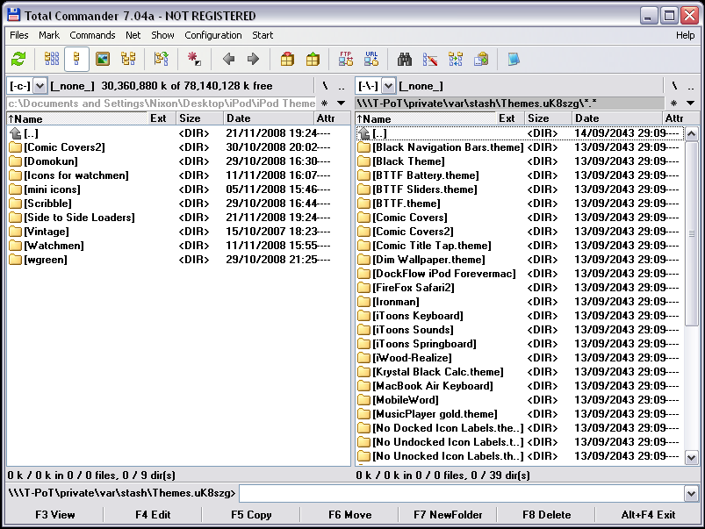
Task: Connect to FTP server via the FTP icon
Action: click(345, 59)
